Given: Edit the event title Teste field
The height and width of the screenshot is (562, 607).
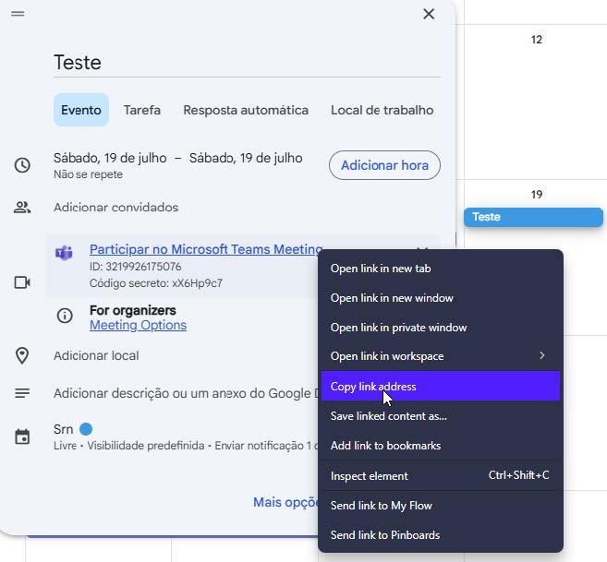Looking at the screenshot, I should pos(247,63).
